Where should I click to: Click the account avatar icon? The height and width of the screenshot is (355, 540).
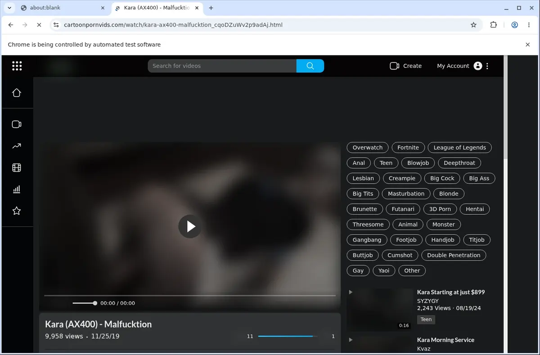pyautogui.click(x=478, y=66)
